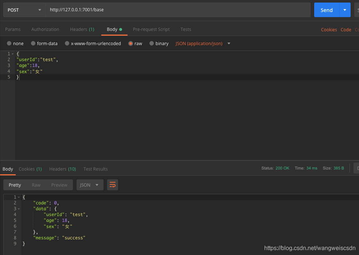Select the form-data radio button

coord(33,43)
